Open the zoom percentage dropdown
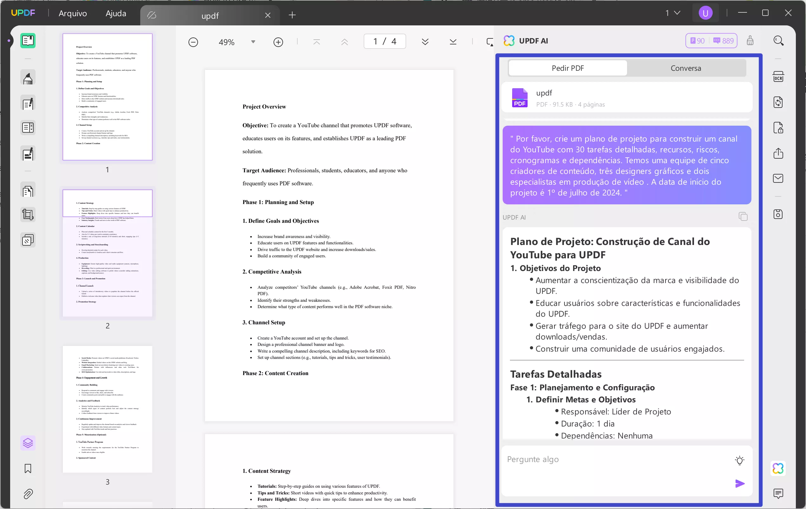The width and height of the screenshot is (806, 509). pyautogui.click(x=253, y=42)
